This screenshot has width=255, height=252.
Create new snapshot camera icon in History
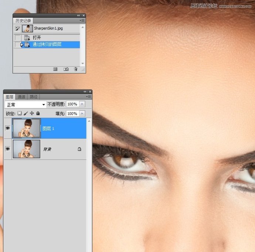(x=66, y=69)
